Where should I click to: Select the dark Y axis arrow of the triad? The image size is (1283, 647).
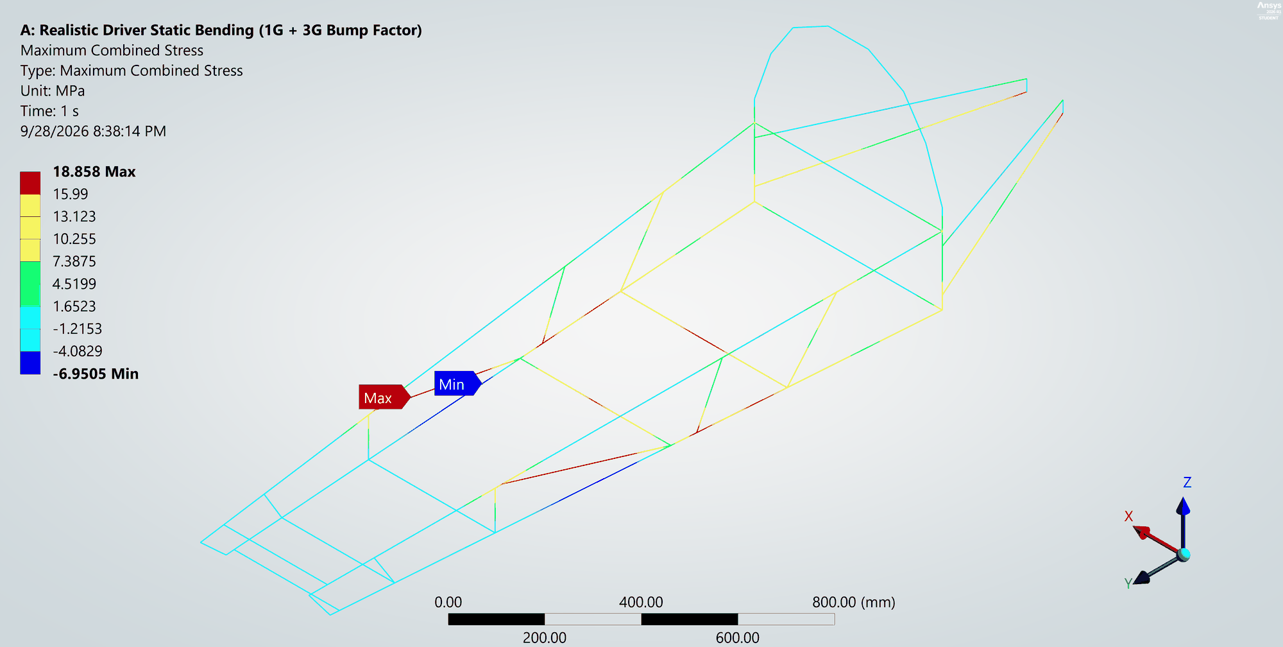(x=1158, y=570)
